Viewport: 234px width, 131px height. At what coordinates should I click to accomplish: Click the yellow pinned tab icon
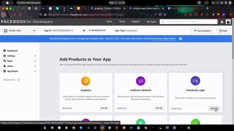pos(78,8)
